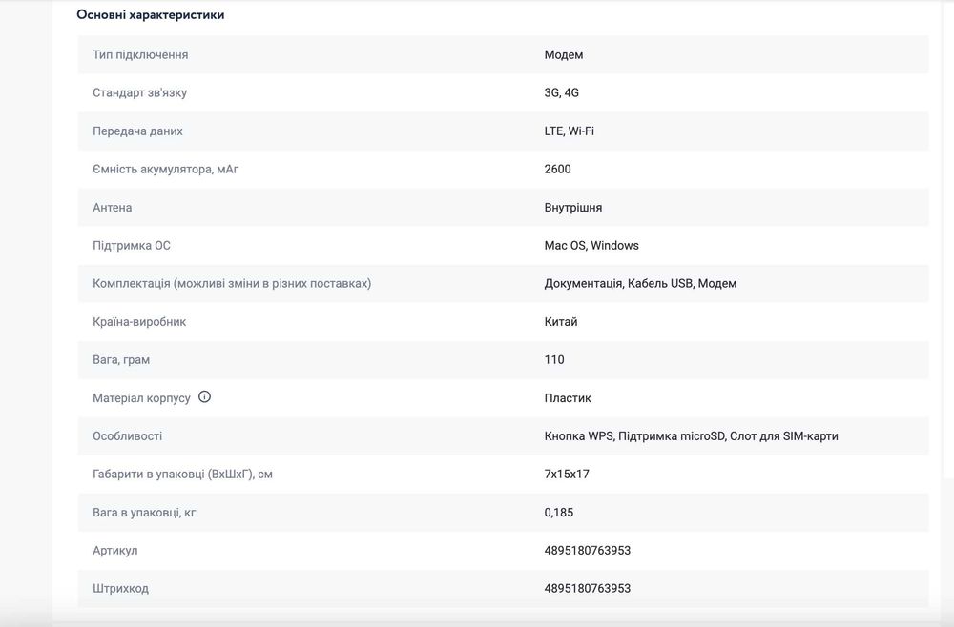Click the Внутрішня antenna value
The height and width of the screenshot is (627, 954).
(x=573, y=208)
